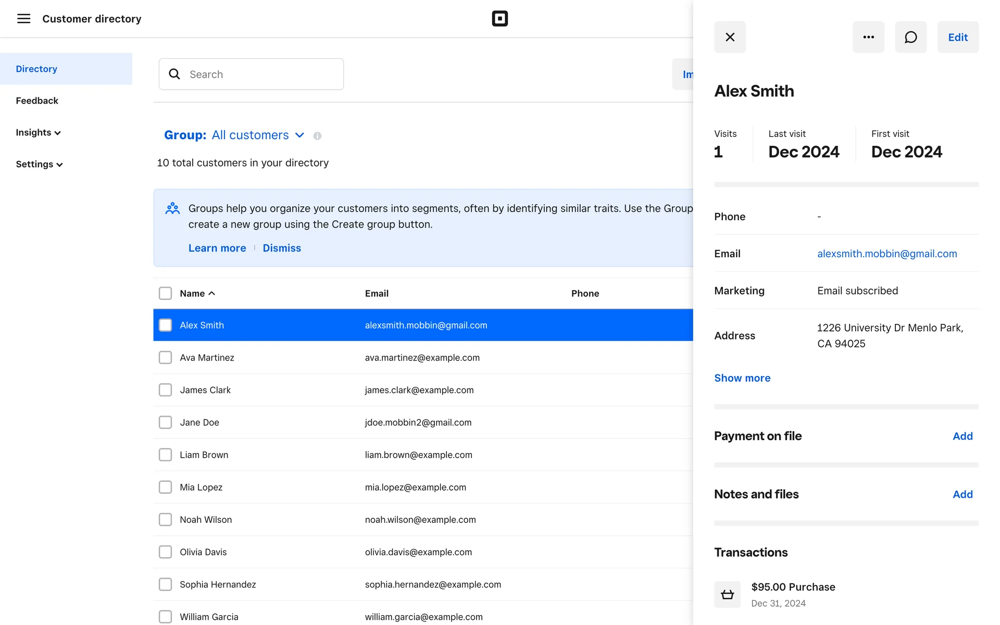Click the search magnifier icon

pyautogui.click(x=174, y=74)
